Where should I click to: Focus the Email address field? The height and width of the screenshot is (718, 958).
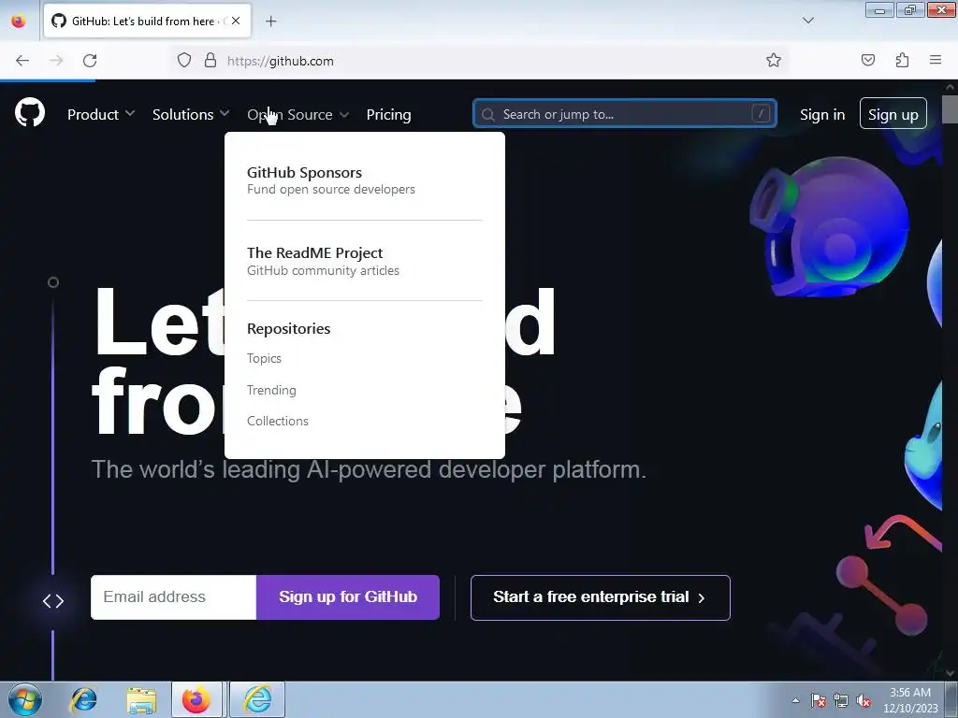tap(173, 597)
